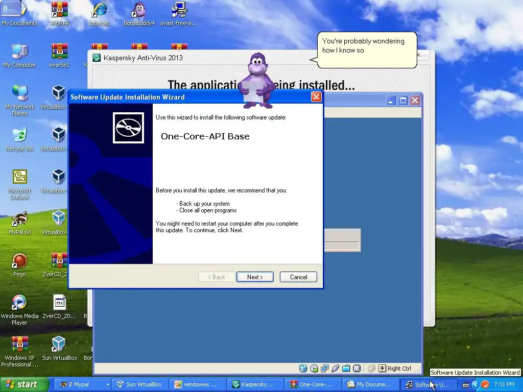Viewport: 523px width, 392px height.
Task: Switch to the Kaspersky taskbar button
Action: click(256, 384)
